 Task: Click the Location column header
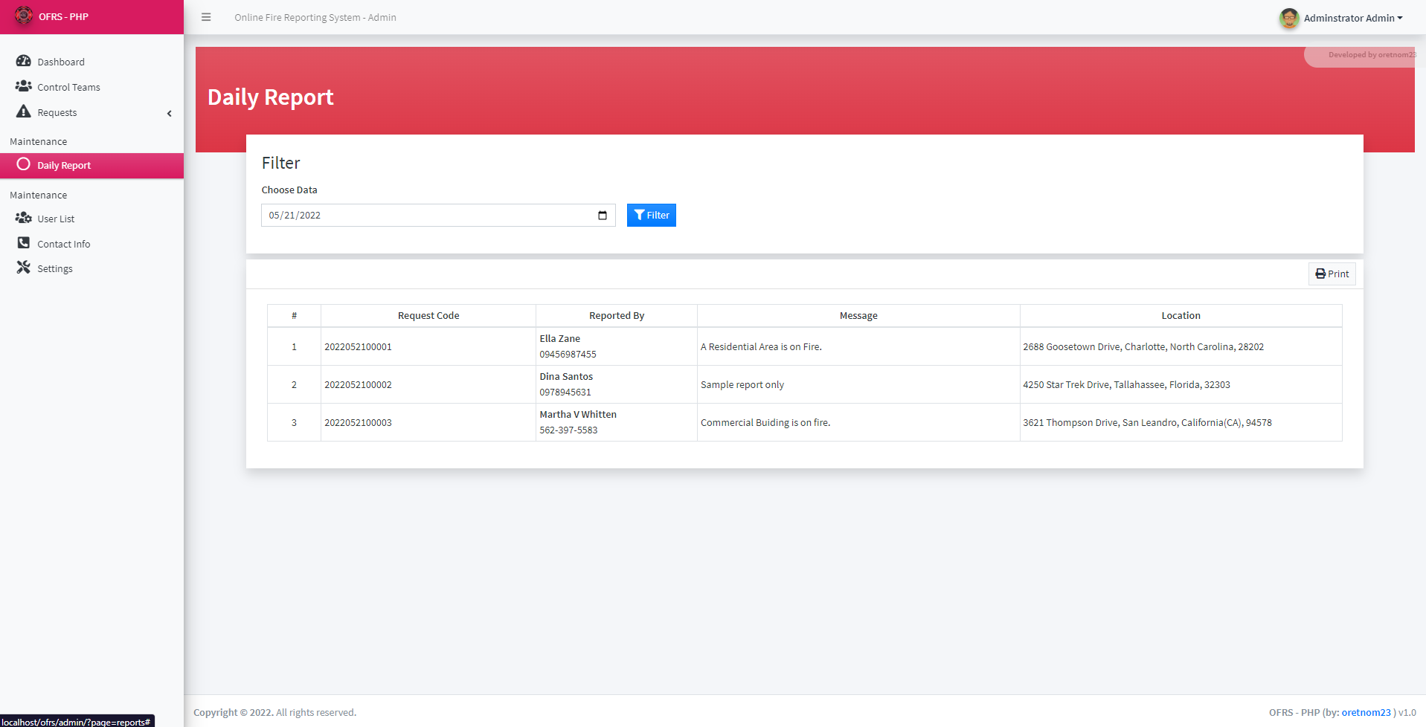(1181, 315)
